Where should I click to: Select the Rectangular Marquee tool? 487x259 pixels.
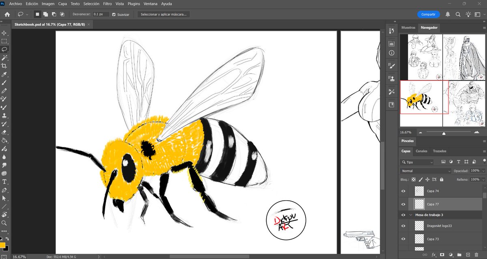[4, 41]
